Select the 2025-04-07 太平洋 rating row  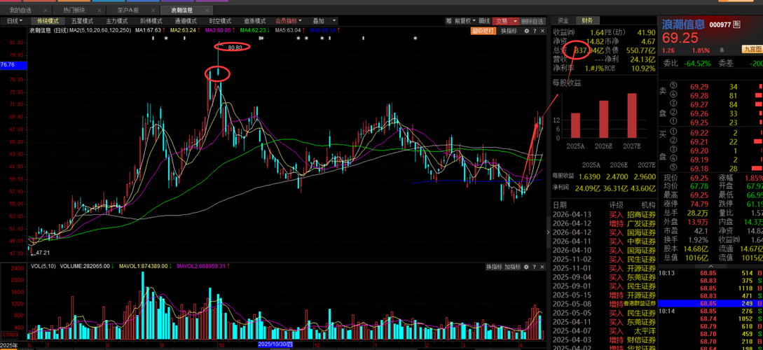pyautogui.click(x=604, y=330)
